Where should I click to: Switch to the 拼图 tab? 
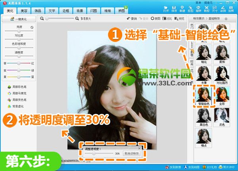tap(122, 11)
